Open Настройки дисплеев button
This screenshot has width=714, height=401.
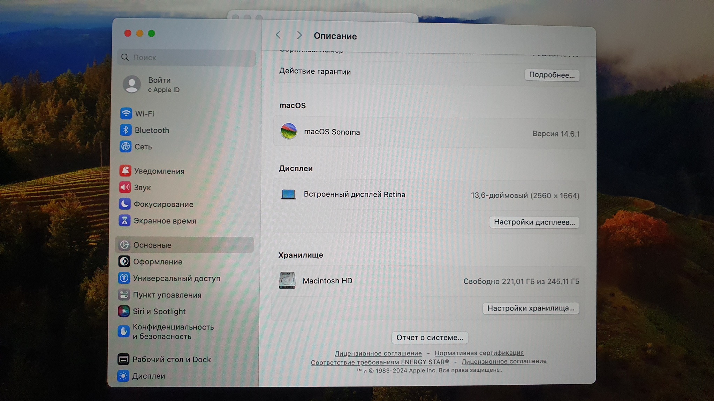pyautogui.click(x=534, y=222)
